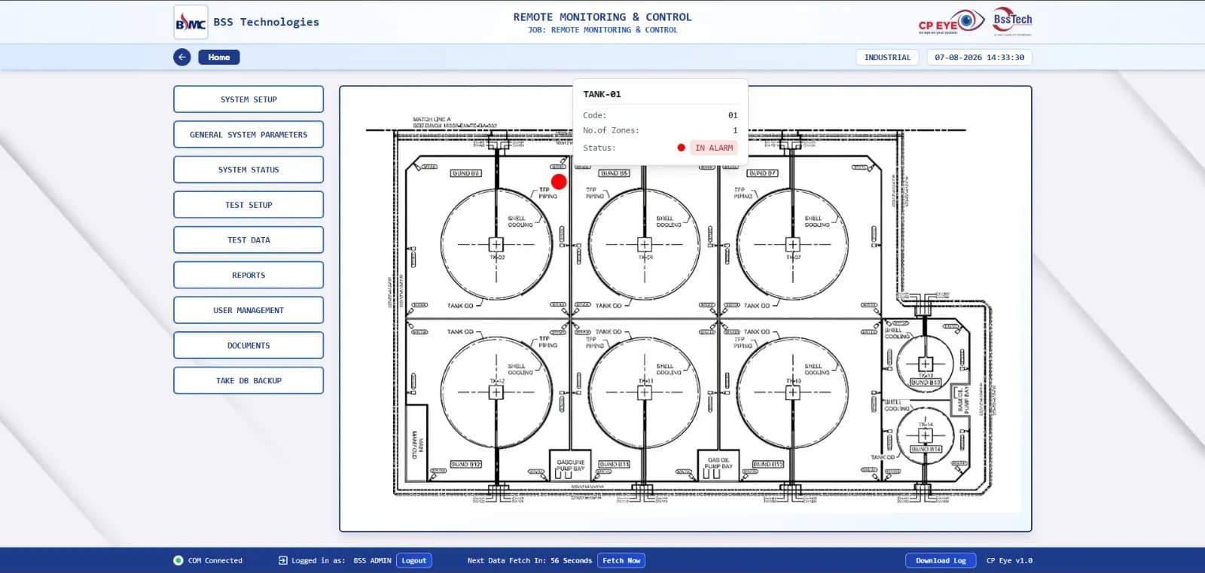Trigger Fetch Now
The image size is (1205, 573).
point(621,560)
